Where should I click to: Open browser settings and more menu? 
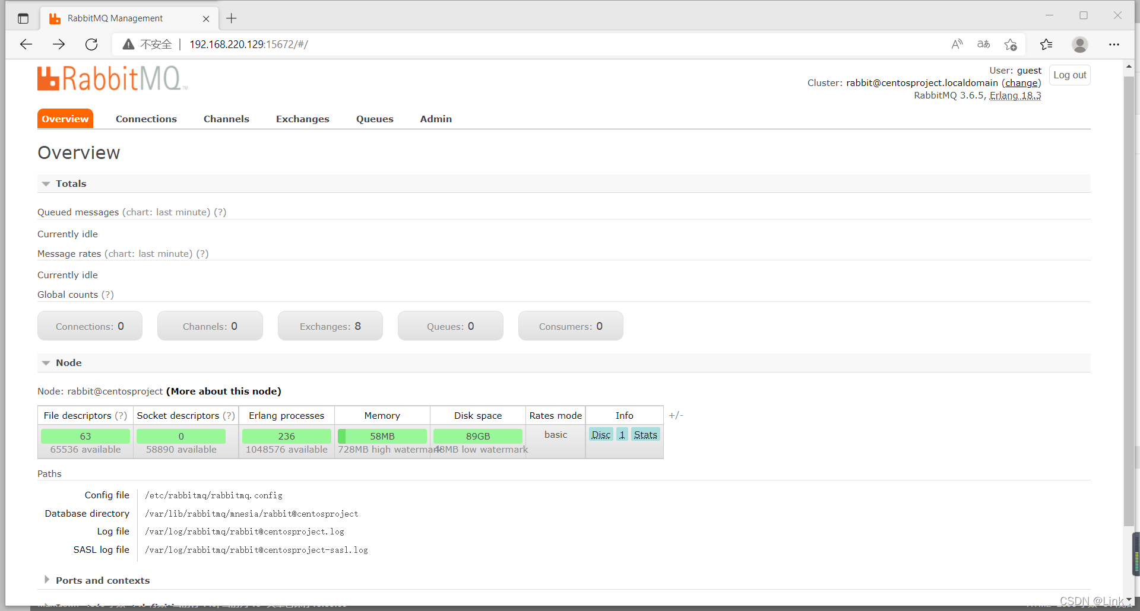(x=1114, y=44)
